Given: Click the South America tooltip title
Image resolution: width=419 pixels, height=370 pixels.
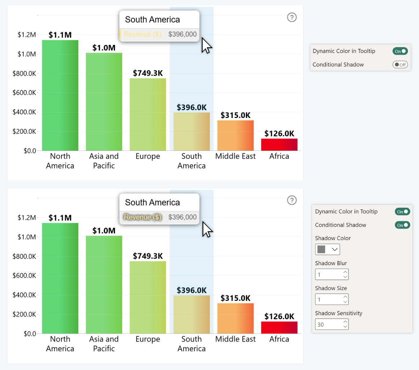Looking at the screenshot, I should (x=152, y=19).
